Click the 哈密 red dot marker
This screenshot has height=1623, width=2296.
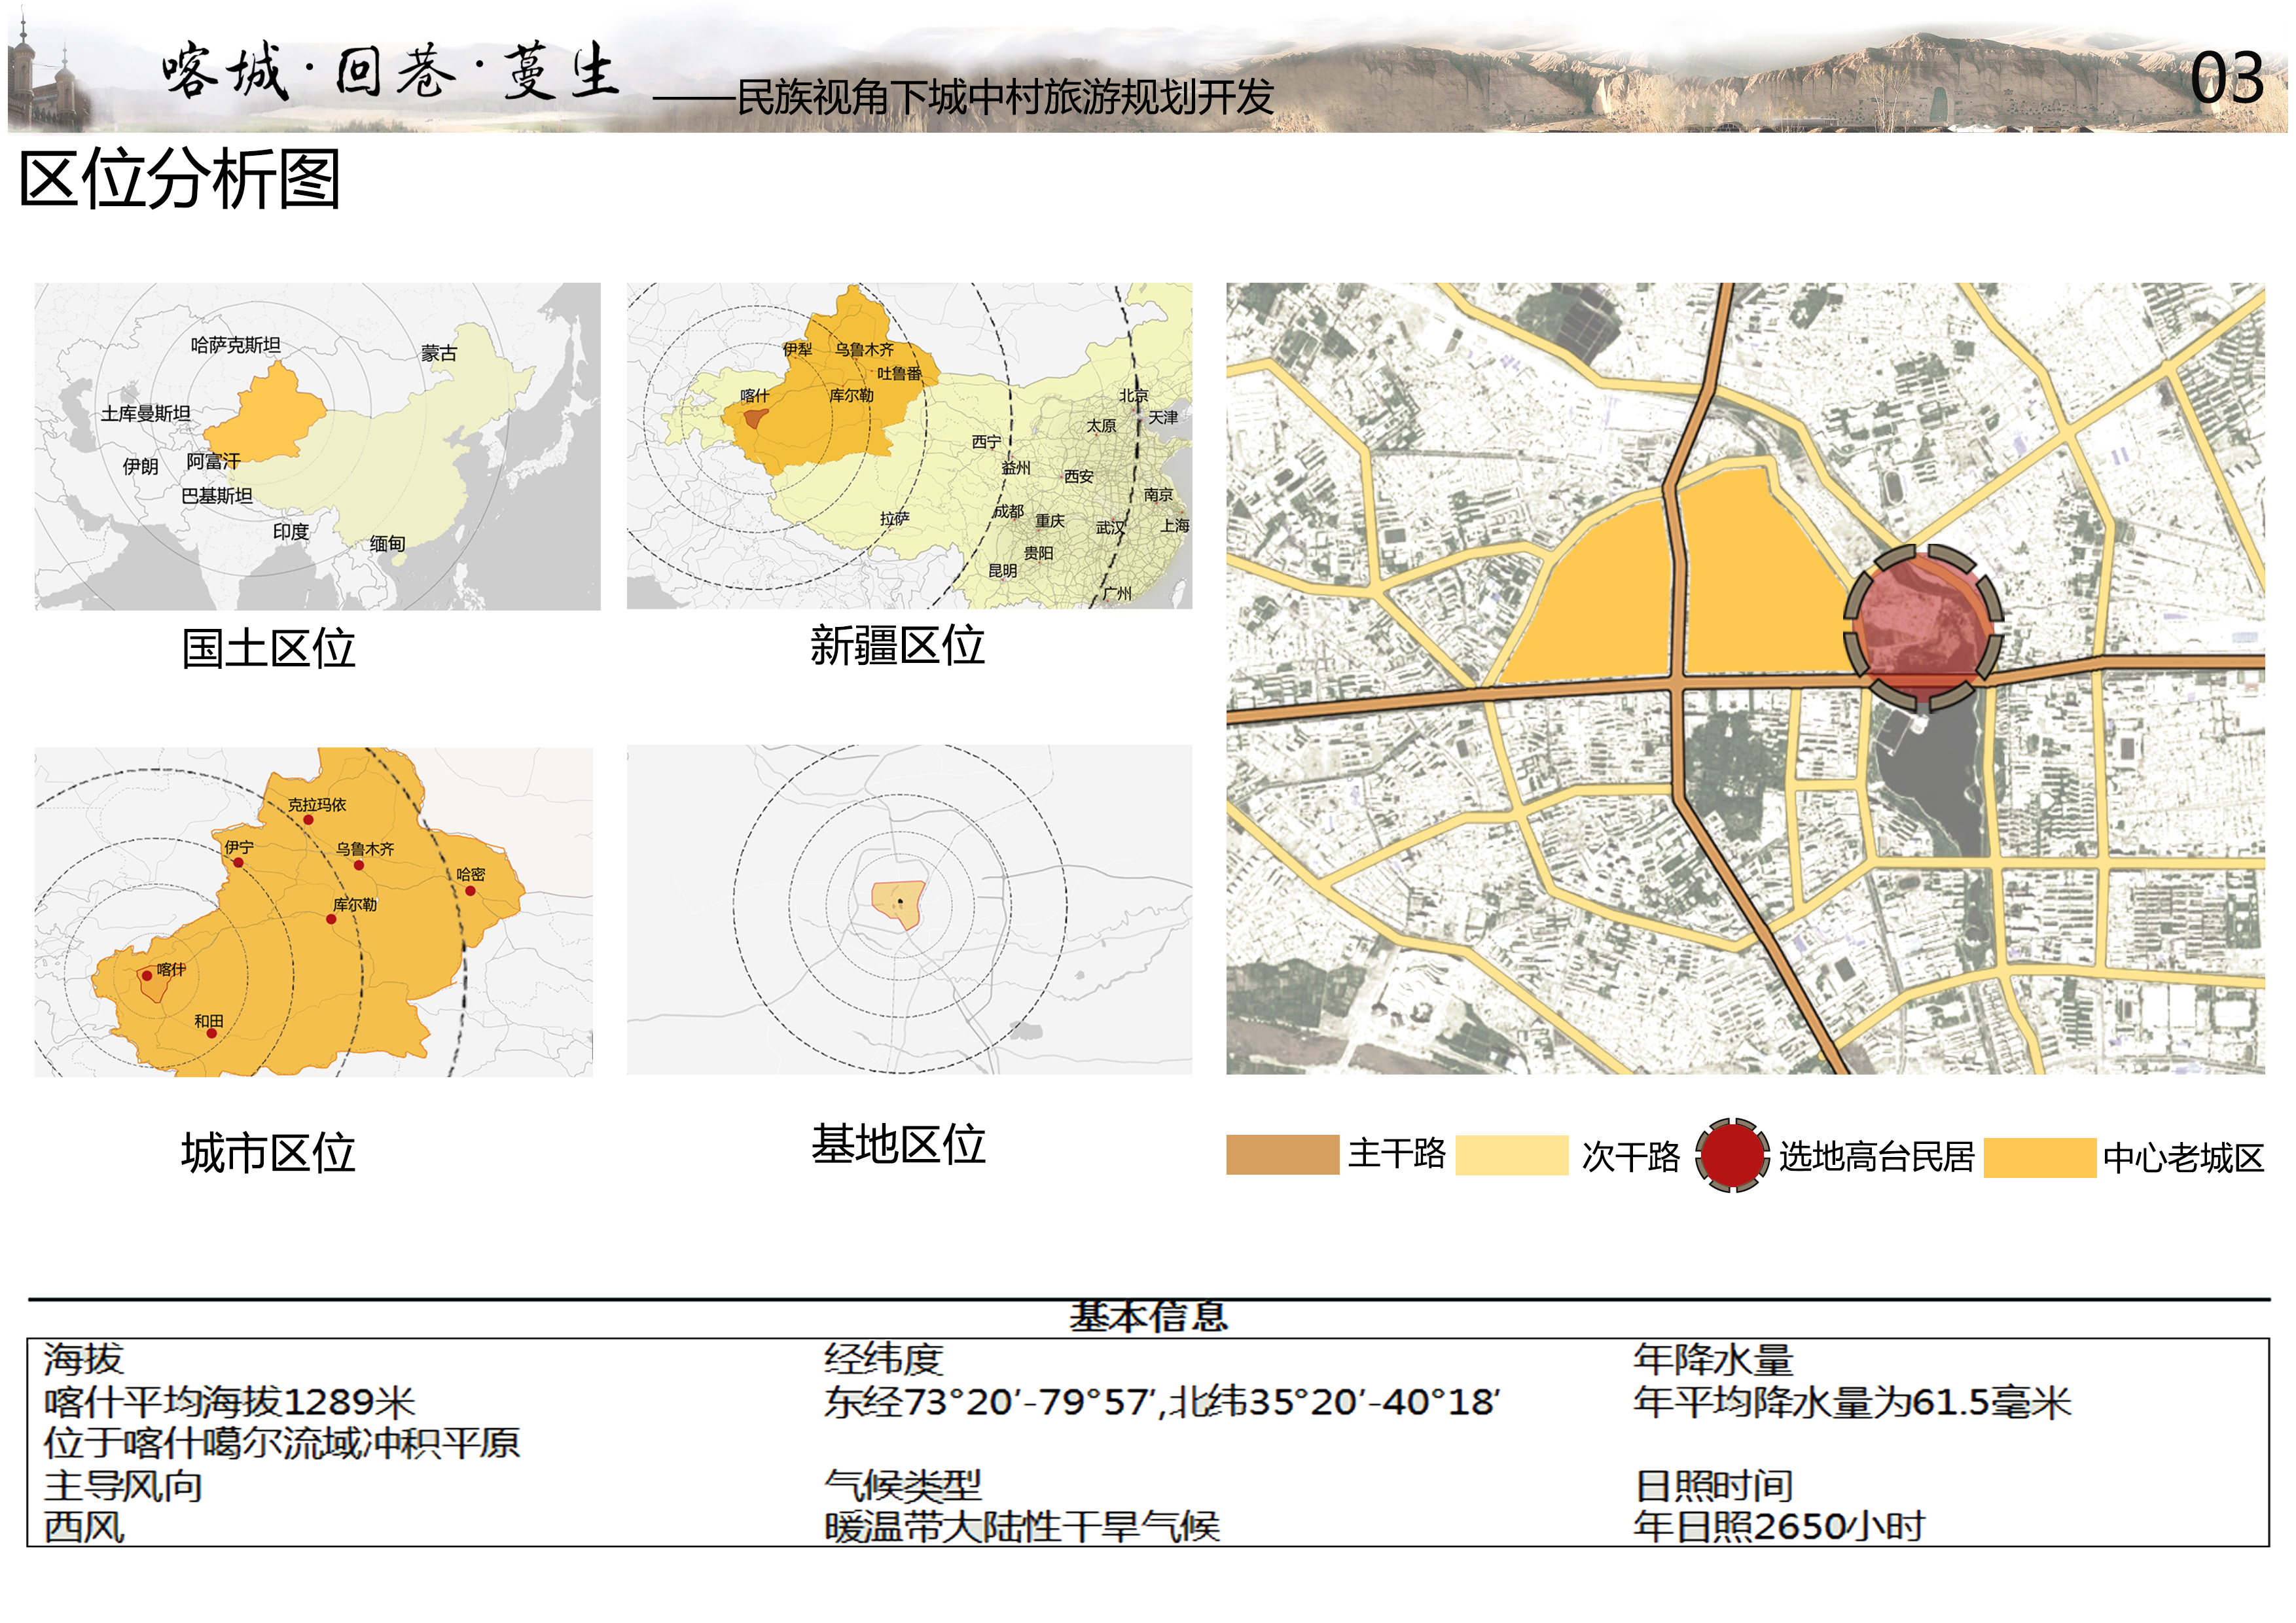tap(470, 890)
